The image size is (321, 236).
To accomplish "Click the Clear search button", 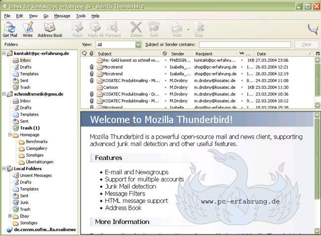I will coord(307,44).
